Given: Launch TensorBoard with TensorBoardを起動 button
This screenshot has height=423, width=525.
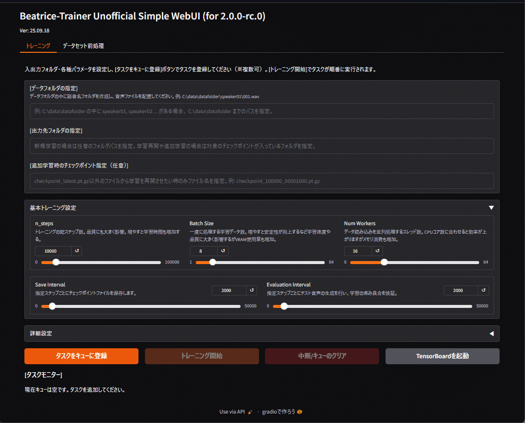Looking at the screenshot, I should click(442, 356).
